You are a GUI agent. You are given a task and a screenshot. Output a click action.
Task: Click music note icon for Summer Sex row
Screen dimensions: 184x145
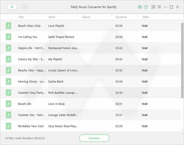pyautogui.click(x=8, y=115)
